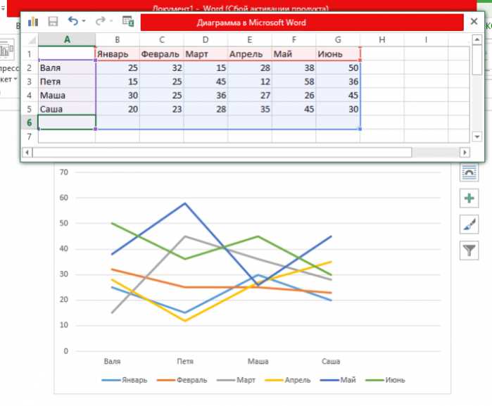This screenshot has height=406, width=492.
Task: Select column D header
Action: (x=206, y=40)
